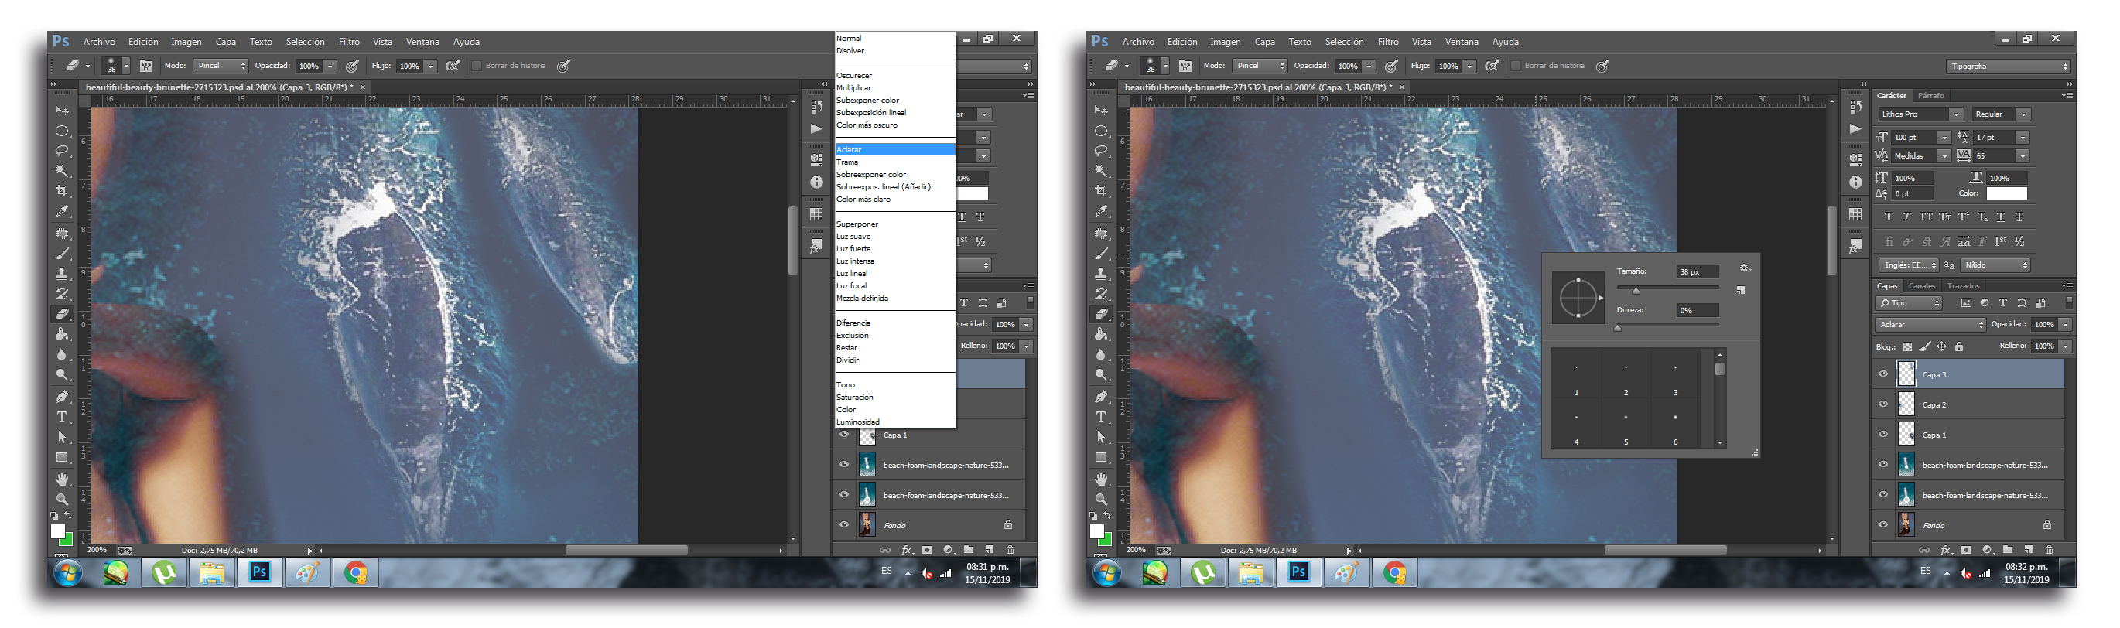Select the Lasso tool in left screenshot
The image size is (2120, 628).
click(x=62, y=151)
